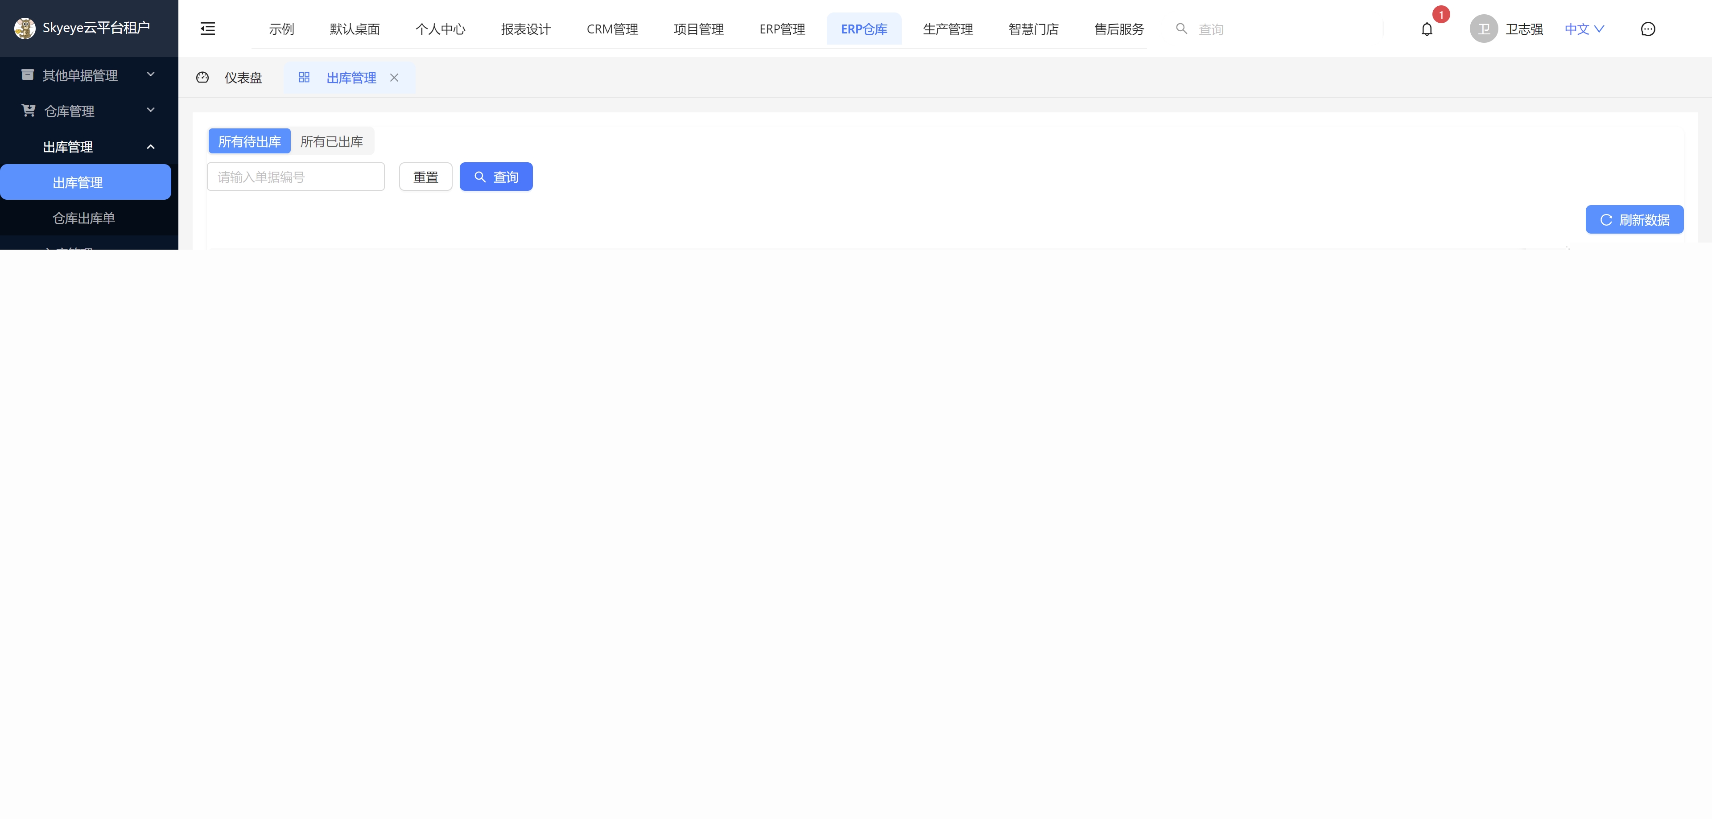Collapse the sidebar menu toggle icon
Viewport: 1712px width, 819px height.
tap(207, 29)
